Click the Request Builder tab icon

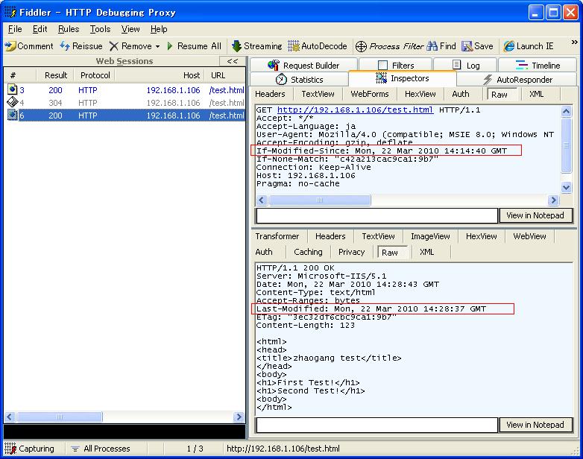274,65
